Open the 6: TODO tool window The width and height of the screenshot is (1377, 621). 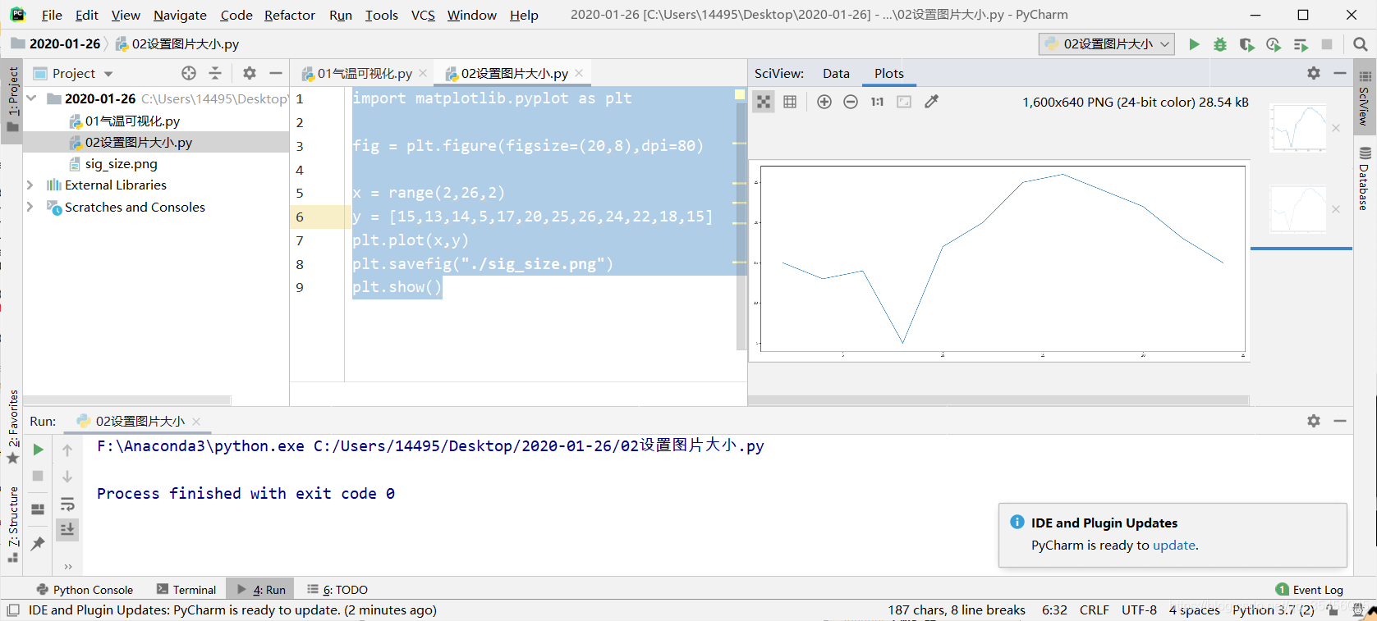337,590
